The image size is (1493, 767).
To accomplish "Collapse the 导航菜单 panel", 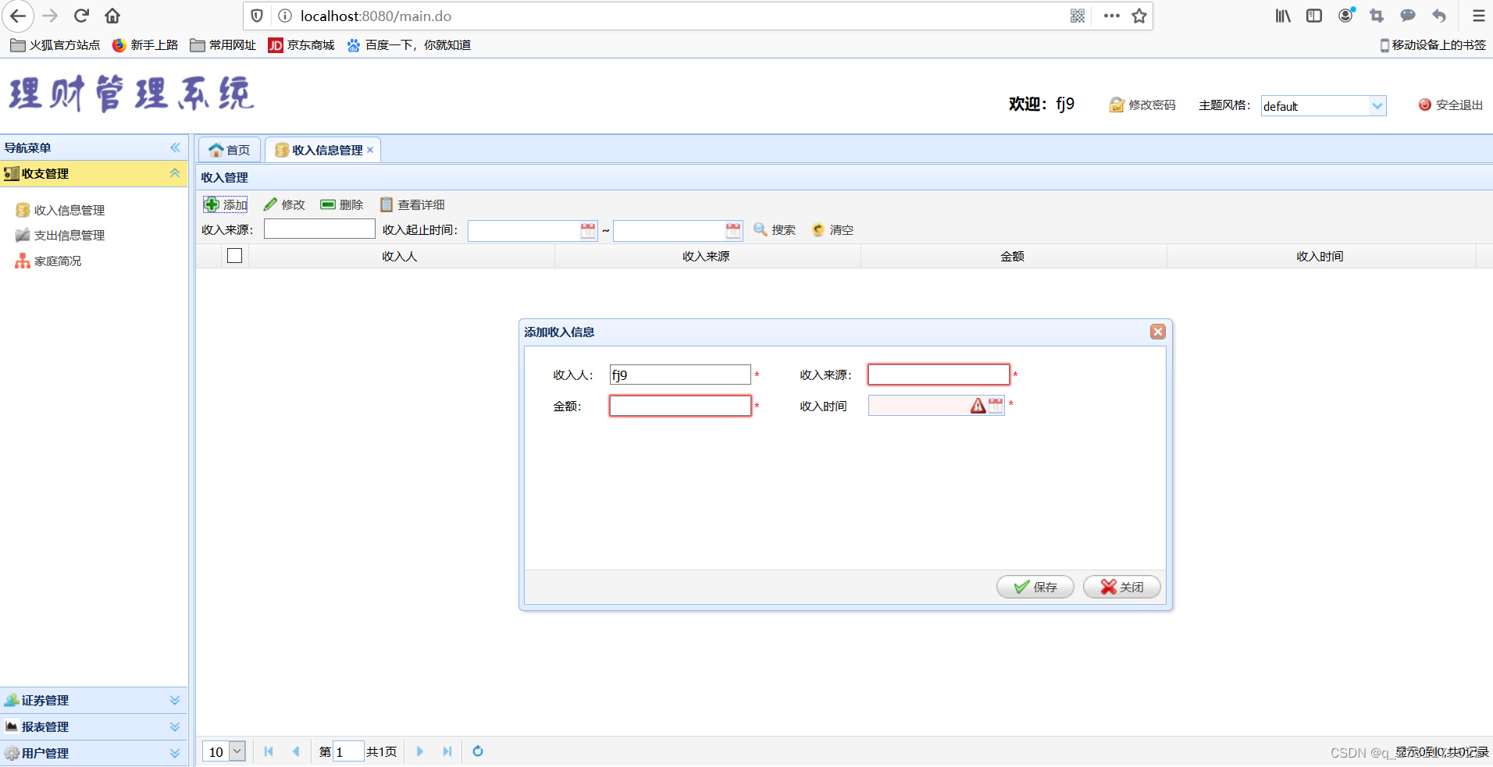I will 175,147.
